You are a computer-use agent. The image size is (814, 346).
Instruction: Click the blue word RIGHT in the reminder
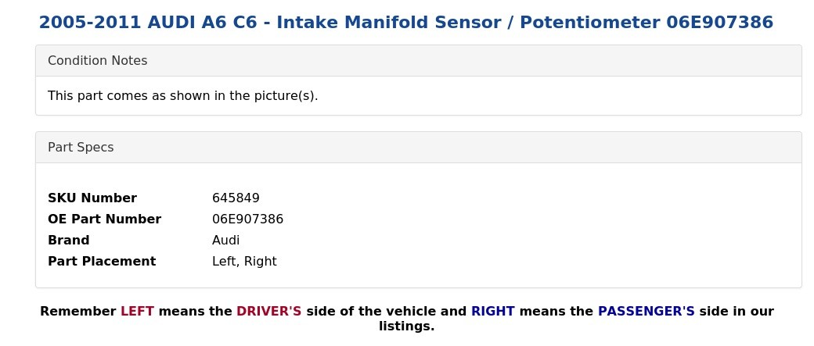[492, 312]
